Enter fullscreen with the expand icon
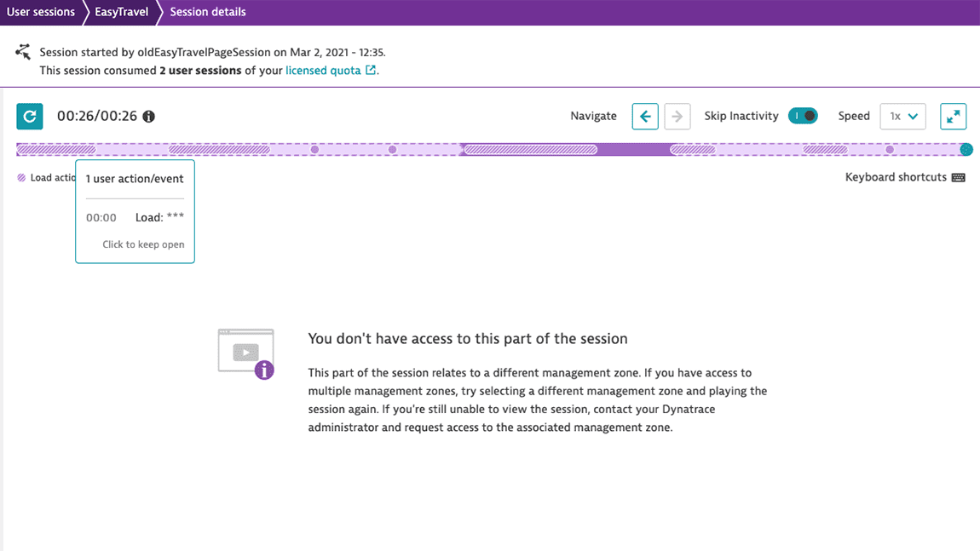 [x=953, y=117]
